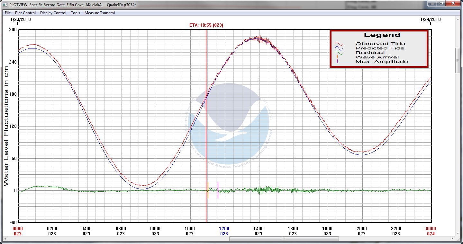Screen dimensions: 463x244
Task: Maximize the PLOTVIEW window
Action: 441,3
